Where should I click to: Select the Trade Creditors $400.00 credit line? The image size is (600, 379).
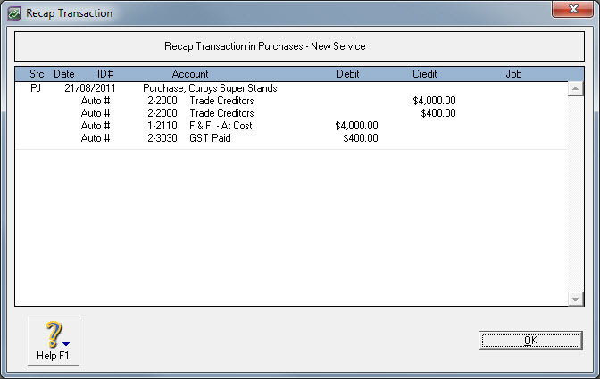click(291, 113)
